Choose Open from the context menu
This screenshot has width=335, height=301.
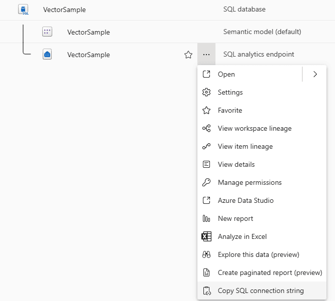coord(250,74)
